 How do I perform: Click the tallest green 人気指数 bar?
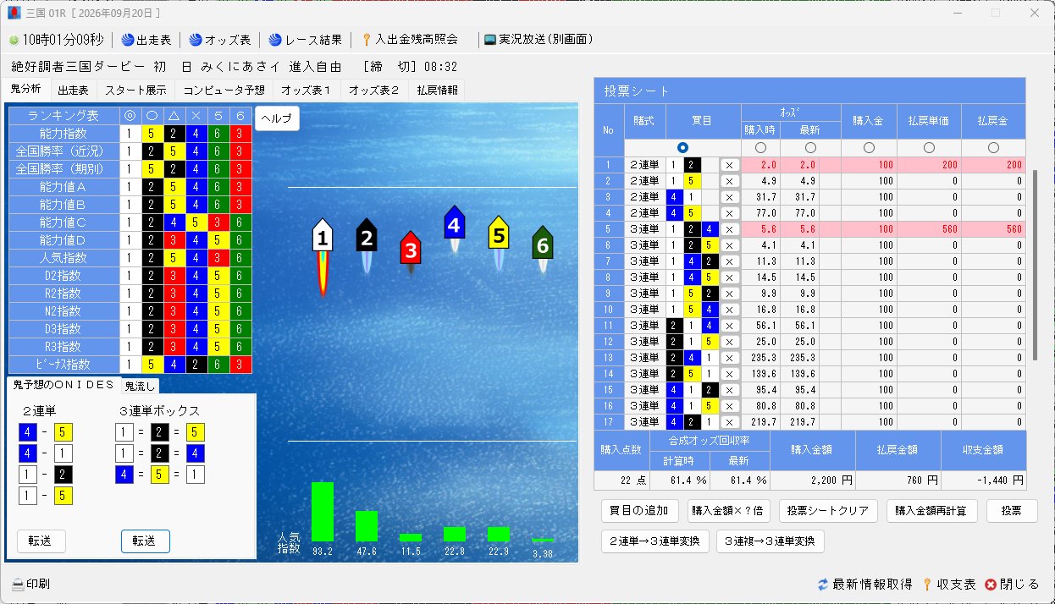pyautogui.click(x=323, y=512)
